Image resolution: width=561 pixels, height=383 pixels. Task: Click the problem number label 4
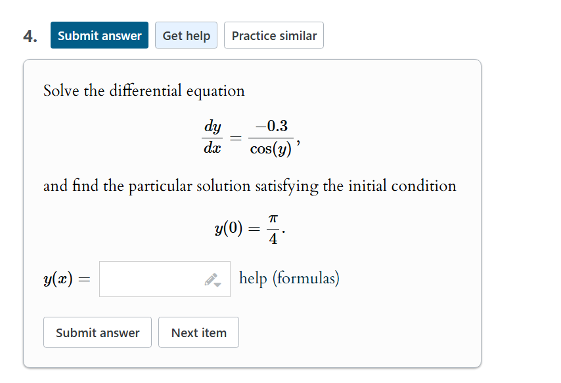29,35
